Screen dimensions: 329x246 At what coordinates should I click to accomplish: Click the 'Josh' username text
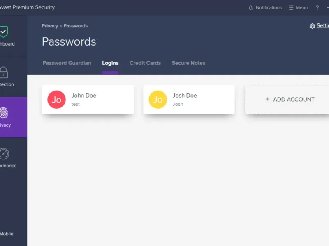[178, 104]
